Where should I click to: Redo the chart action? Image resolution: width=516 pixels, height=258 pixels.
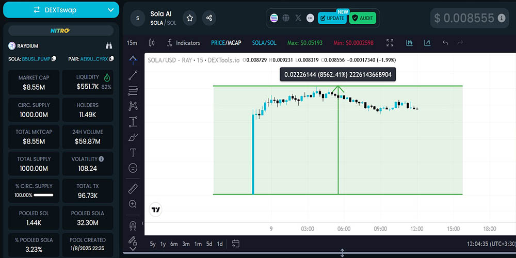460,43
